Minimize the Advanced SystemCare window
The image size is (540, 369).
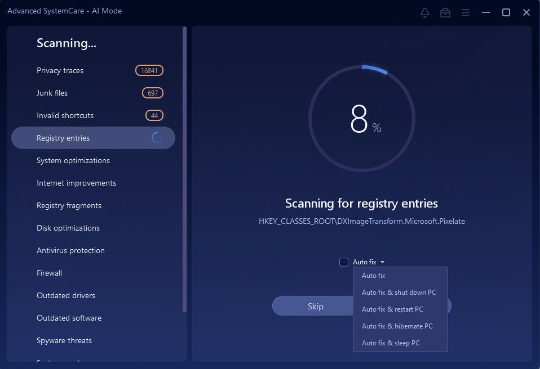486,13
